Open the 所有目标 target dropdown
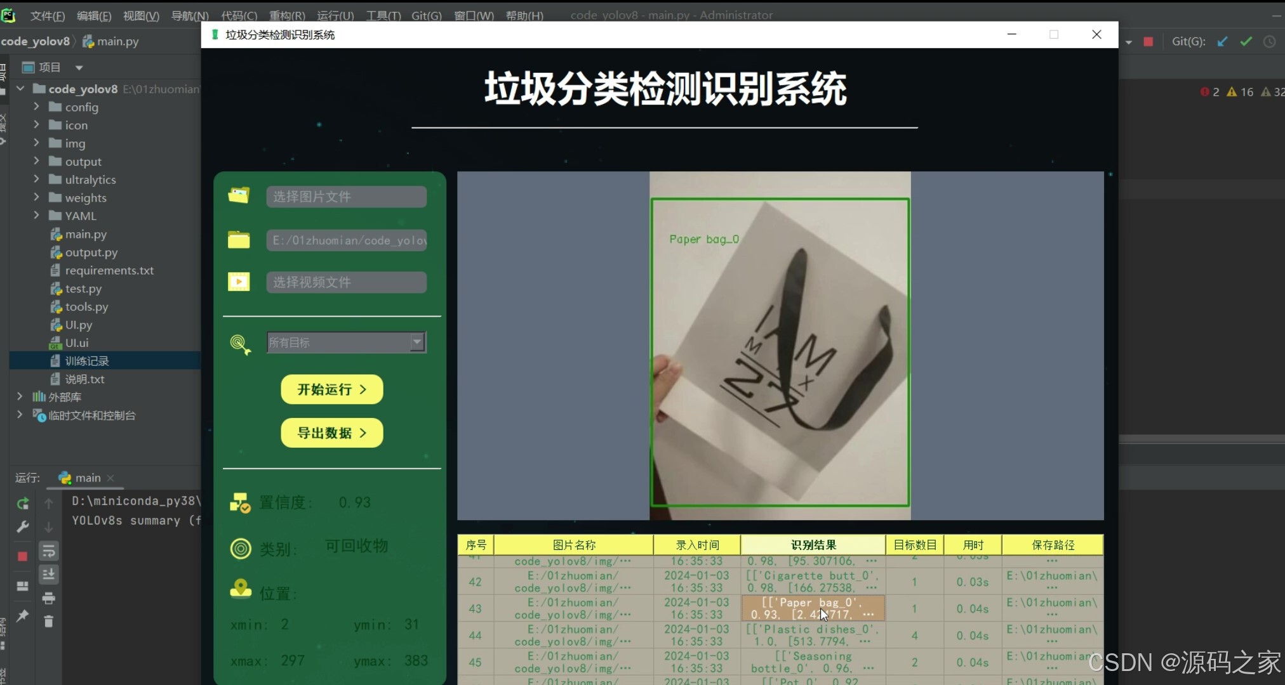The image size is (1285, 685). [417, 342]
